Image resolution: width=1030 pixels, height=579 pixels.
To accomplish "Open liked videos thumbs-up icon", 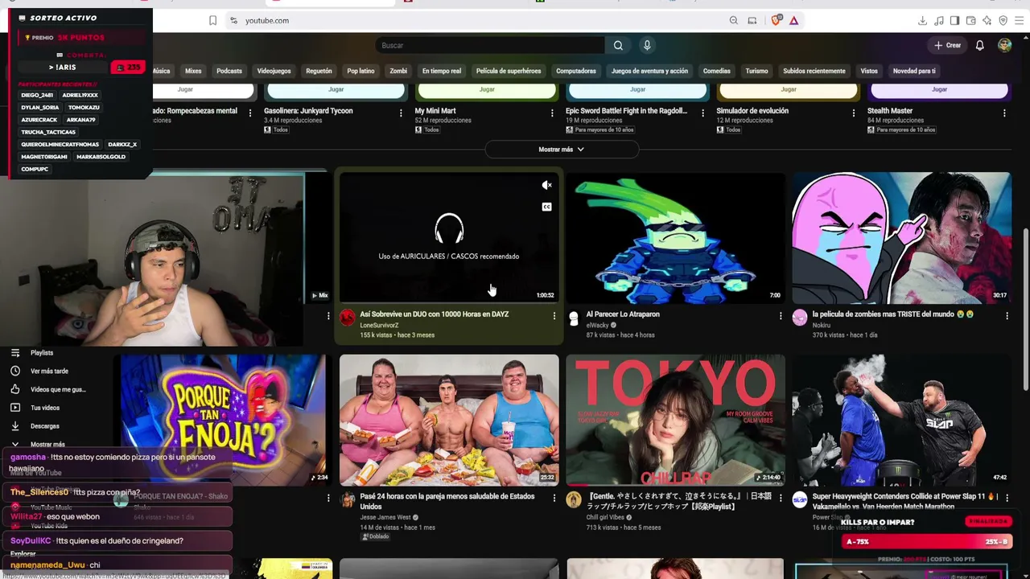I will [14, 389].
